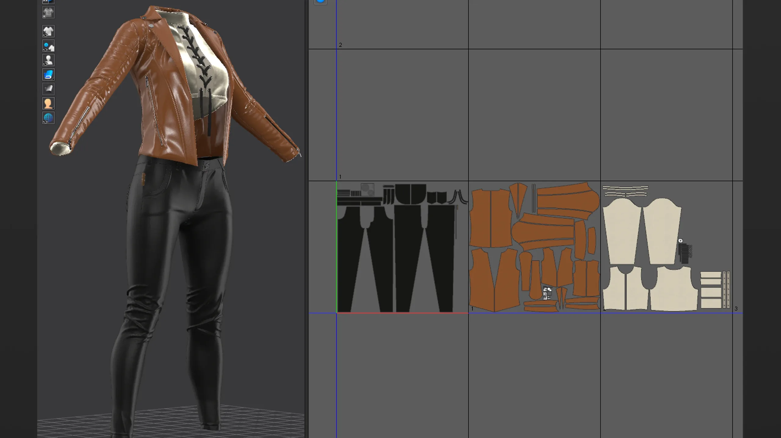Click UV tile label "3" beside cream patterns
The height and width of the screenshot is (438, 781).
[x=736, y=309]
